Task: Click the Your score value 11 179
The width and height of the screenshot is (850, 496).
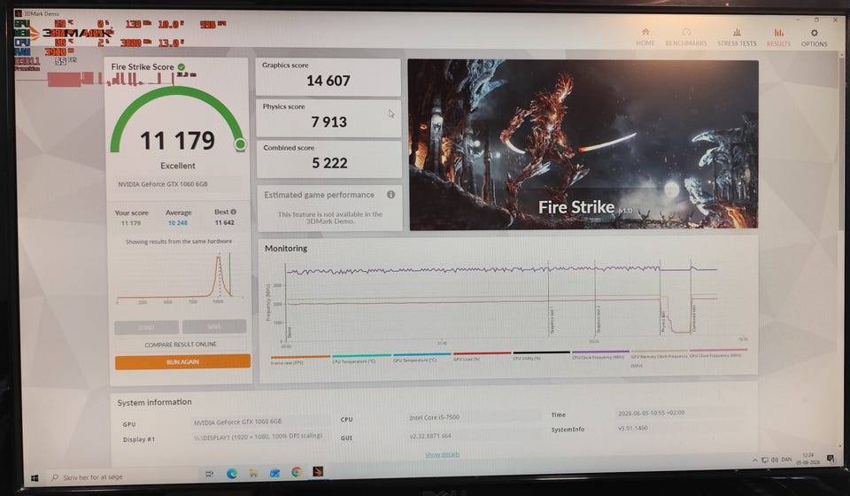Action: coord(131,223)
